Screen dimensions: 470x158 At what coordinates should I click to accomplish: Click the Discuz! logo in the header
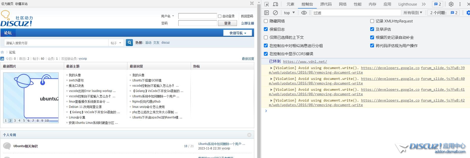click(17, 19)
